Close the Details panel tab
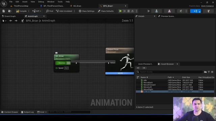Image resolution: width=216 pixels, height=121 pixels. click(x=155, y=16)
